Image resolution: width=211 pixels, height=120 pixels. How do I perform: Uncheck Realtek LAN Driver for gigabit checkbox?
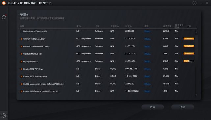[21, 91]
